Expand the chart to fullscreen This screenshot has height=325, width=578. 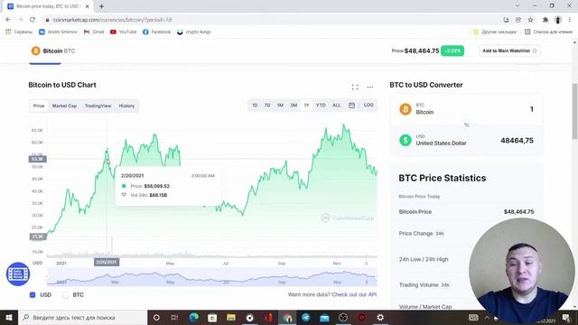coord(355,88)
